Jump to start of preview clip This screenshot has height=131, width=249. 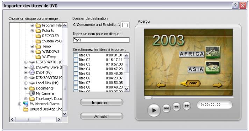166,108
